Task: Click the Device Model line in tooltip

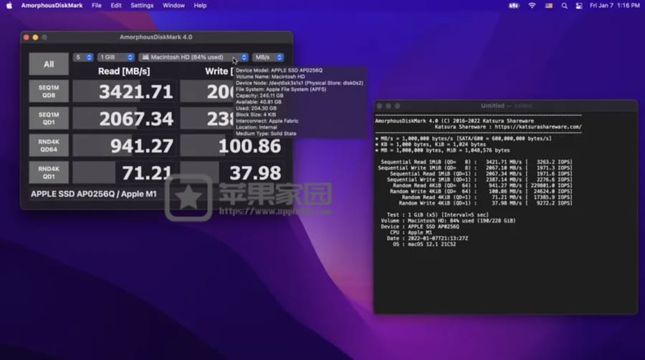Action: (279, 70)
